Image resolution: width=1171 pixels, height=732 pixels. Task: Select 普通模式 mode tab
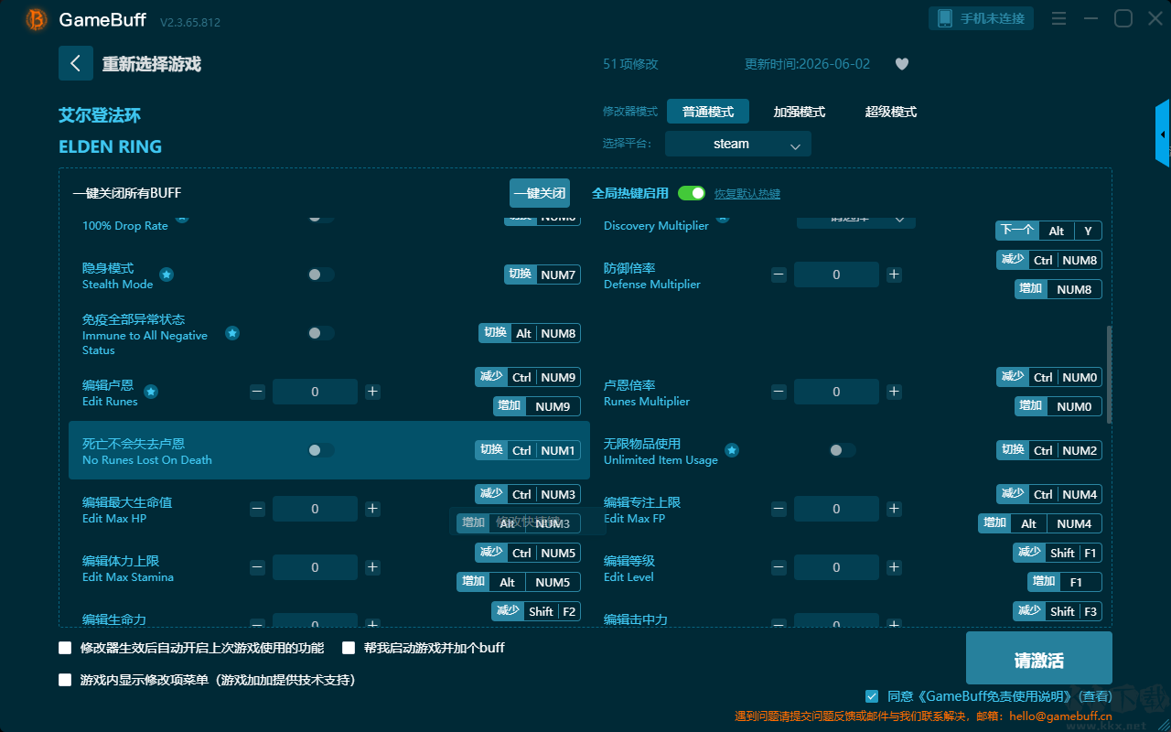click(708, 112)
